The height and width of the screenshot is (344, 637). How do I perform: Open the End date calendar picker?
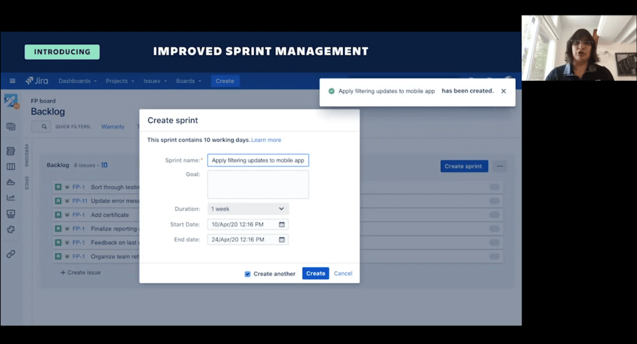point(281,239)
